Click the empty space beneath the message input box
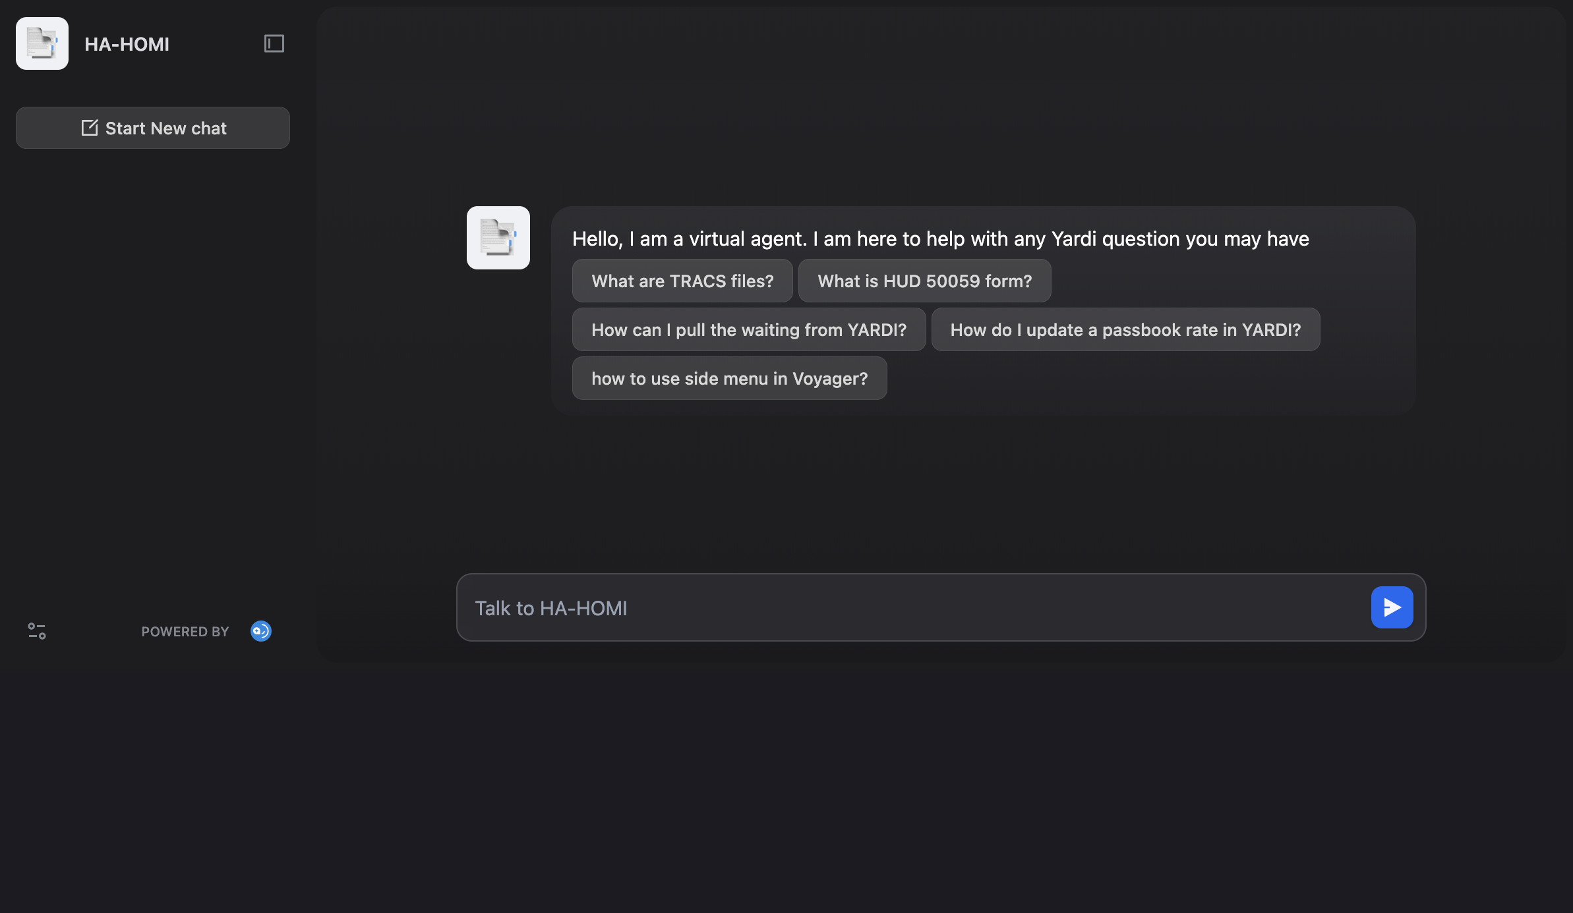Screen dimensions: 1573x913 coord(940,777)
